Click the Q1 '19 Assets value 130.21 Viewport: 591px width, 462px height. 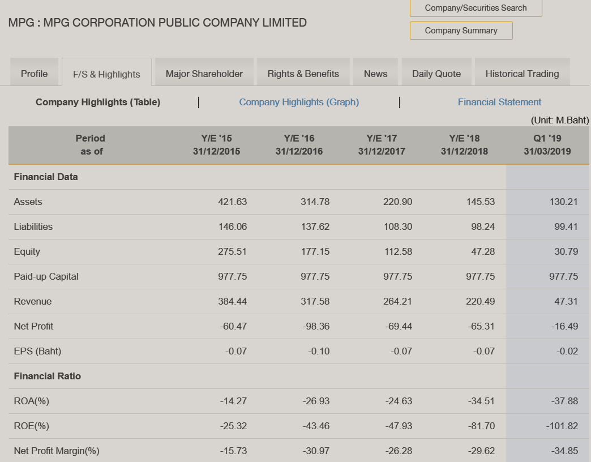point(563,202)
